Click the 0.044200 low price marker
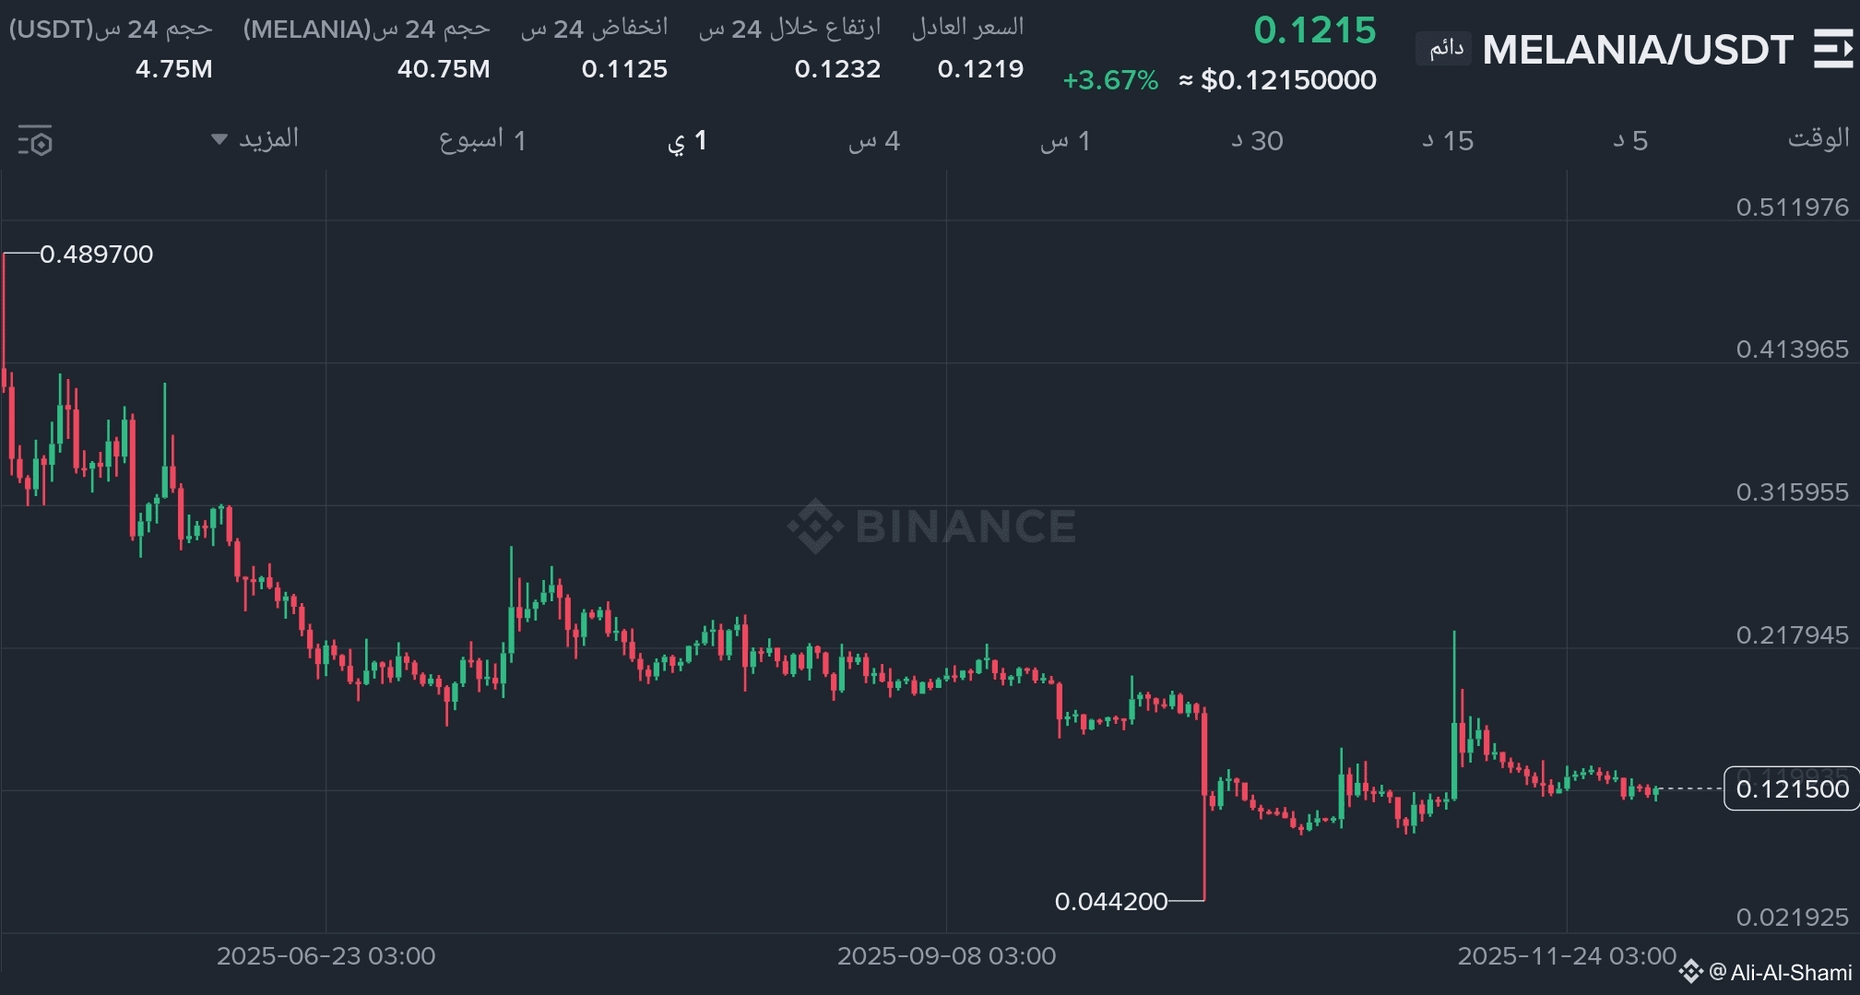Screen dimensions: 1860x995 [1111, 901]
